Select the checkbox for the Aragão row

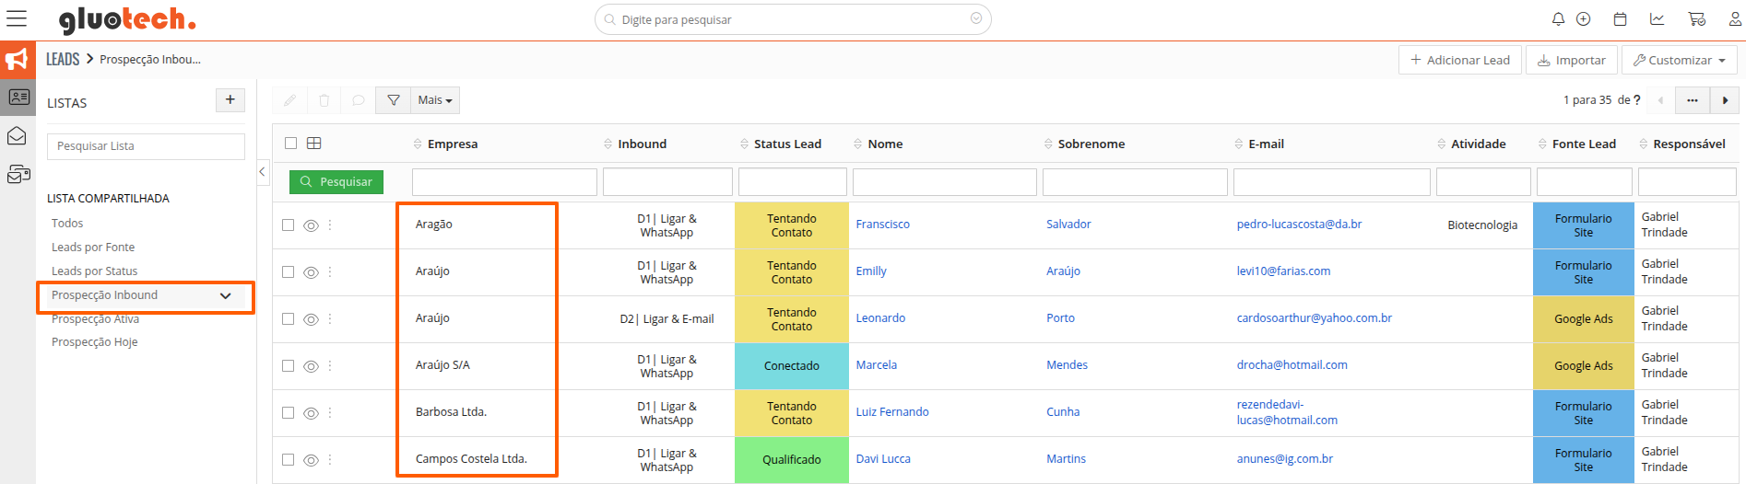click(x=289, y=225)
